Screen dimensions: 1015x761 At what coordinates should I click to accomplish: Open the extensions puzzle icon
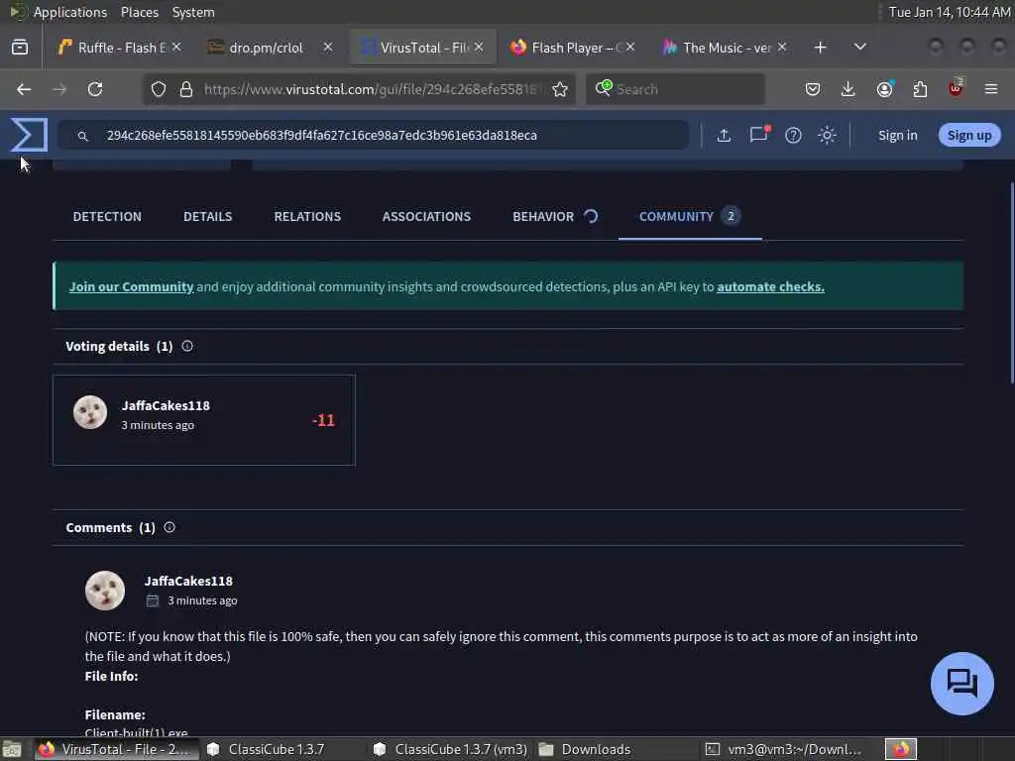920,89
